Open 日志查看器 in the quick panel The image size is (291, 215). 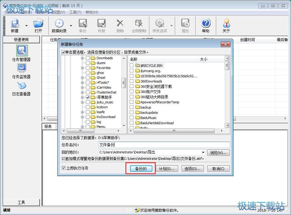pyautogui.click(x=21, y=89)
